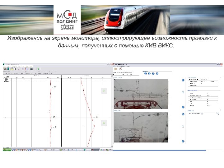This screenshot has width=224, height=168.
Task: Click the highlighted active taskbar window button
Action: tap(95, 150)
